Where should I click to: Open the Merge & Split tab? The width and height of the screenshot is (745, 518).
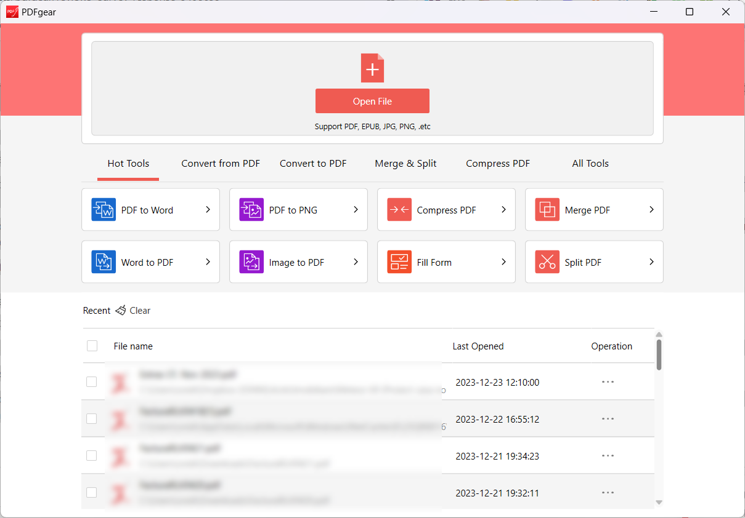405,163
